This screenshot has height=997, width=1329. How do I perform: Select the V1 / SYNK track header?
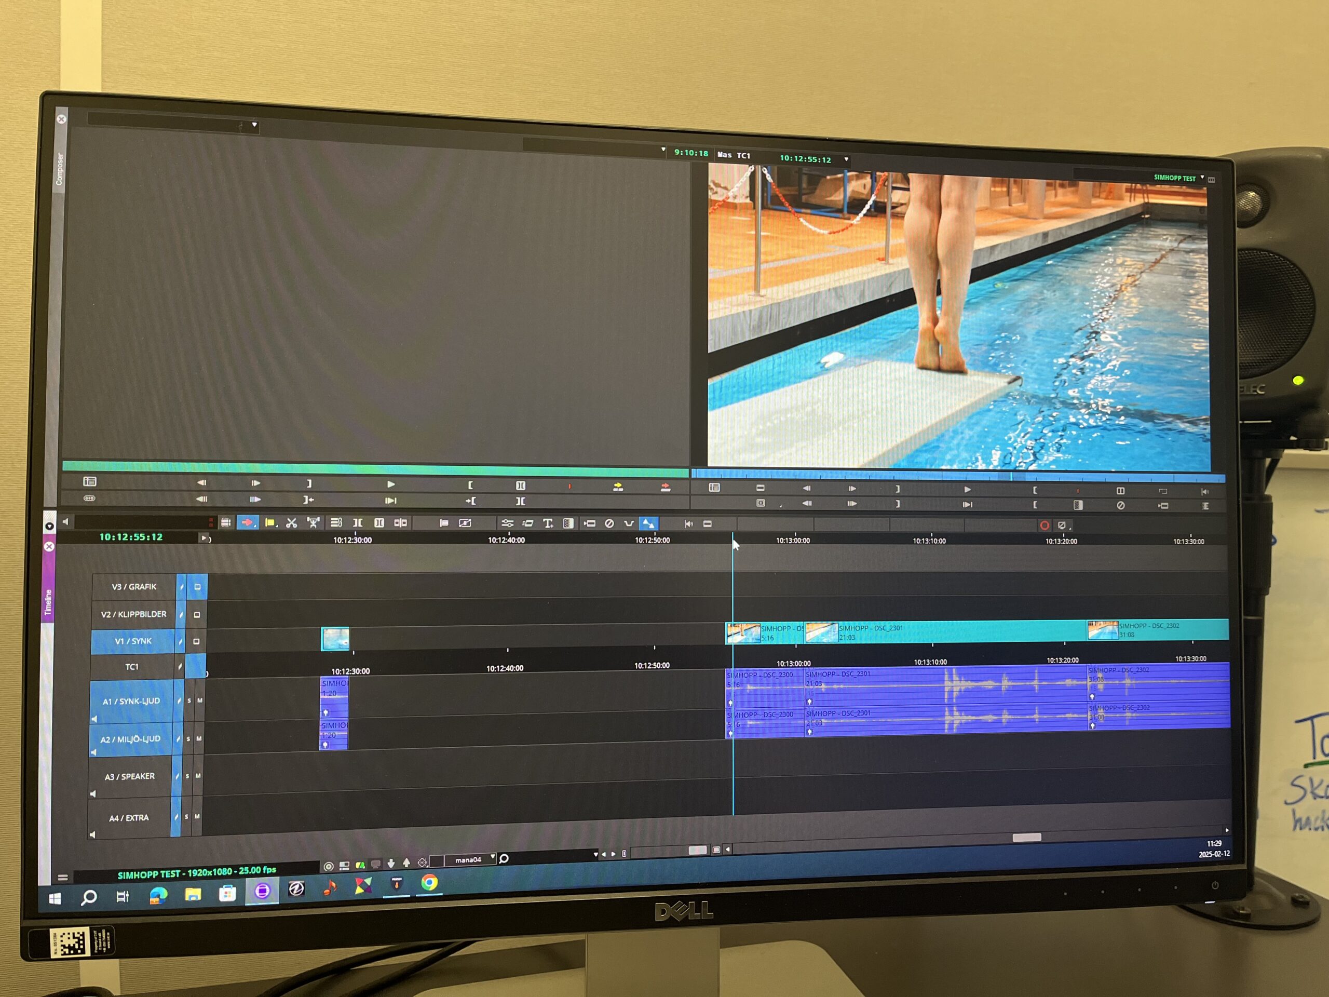click(x=133, y=641)
